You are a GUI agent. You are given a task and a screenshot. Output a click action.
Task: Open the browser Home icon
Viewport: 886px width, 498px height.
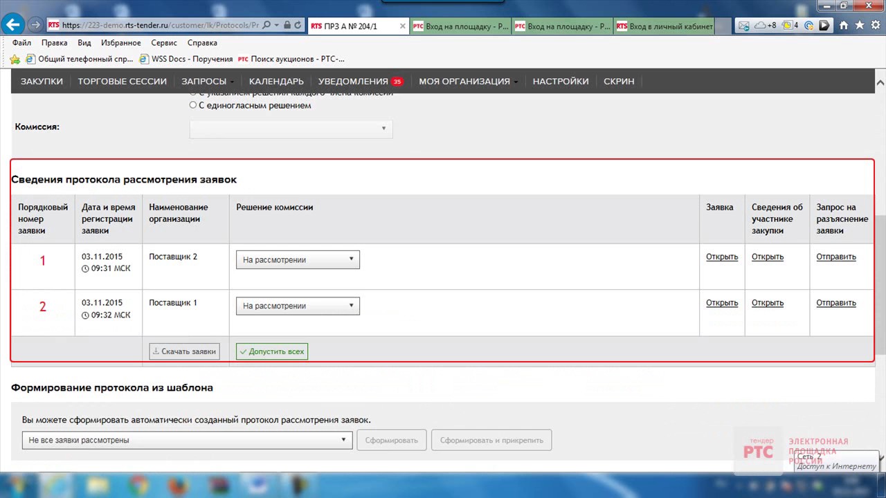844,25
